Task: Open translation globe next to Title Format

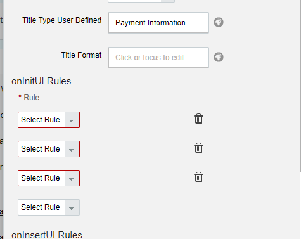Action: tap(219, 57)
